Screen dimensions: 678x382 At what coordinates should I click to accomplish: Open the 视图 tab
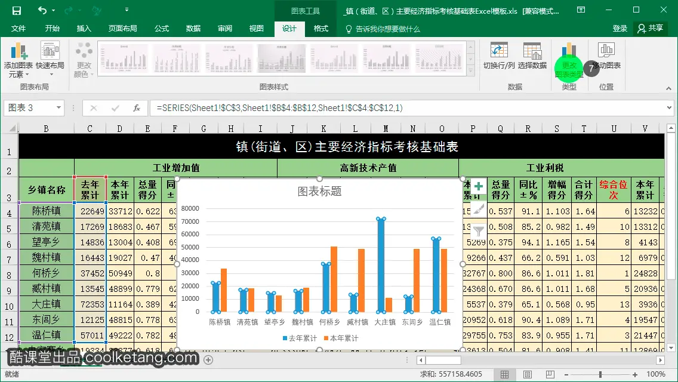tap(256, 28)
